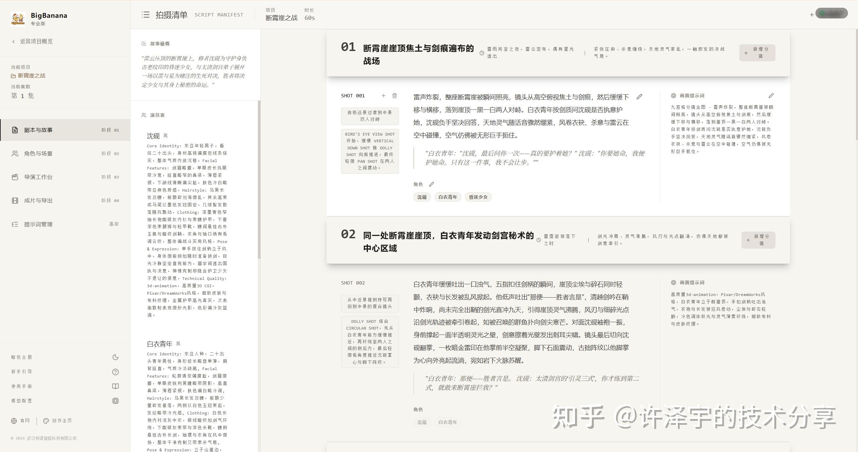The image size is (858, 452).
Task: Open 提示词管理 advanced menu
Action: (65, 224)
